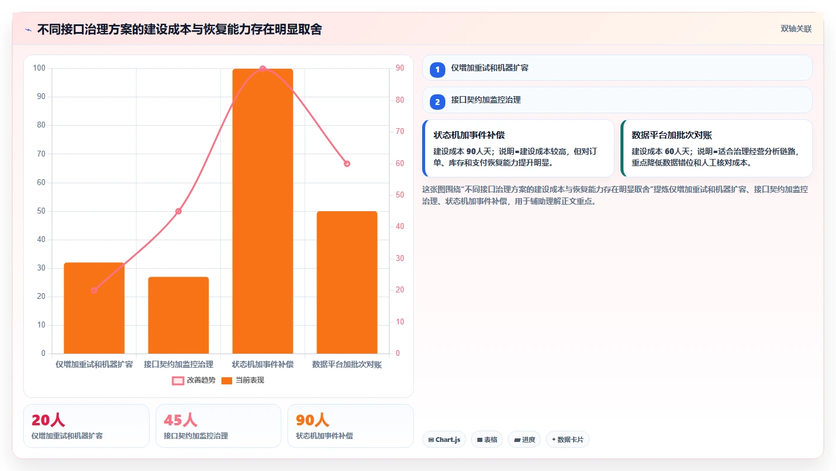The image size is (836, 471).
Task: Click the orange bar for 接口契约加监控治理
Action: (x=178, y=315)
